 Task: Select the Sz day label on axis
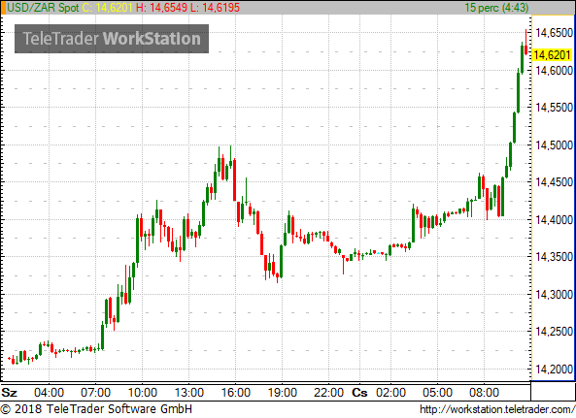tap(9, 393)
